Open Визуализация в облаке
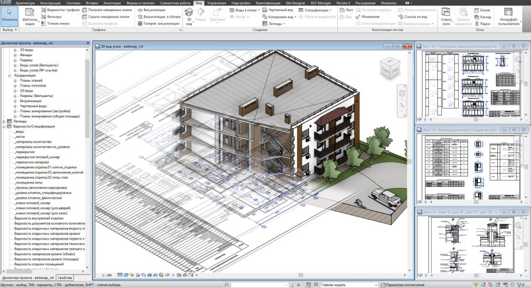 pos(159,16)
